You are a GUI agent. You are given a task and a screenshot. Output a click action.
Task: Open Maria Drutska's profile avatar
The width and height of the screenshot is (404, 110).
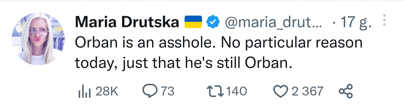pyautogui.click(x=38, y=39)
